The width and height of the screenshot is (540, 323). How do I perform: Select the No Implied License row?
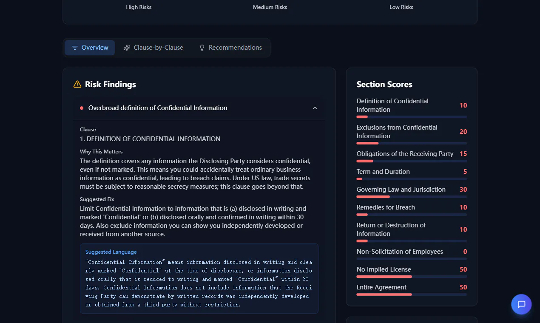pos(412,272)
